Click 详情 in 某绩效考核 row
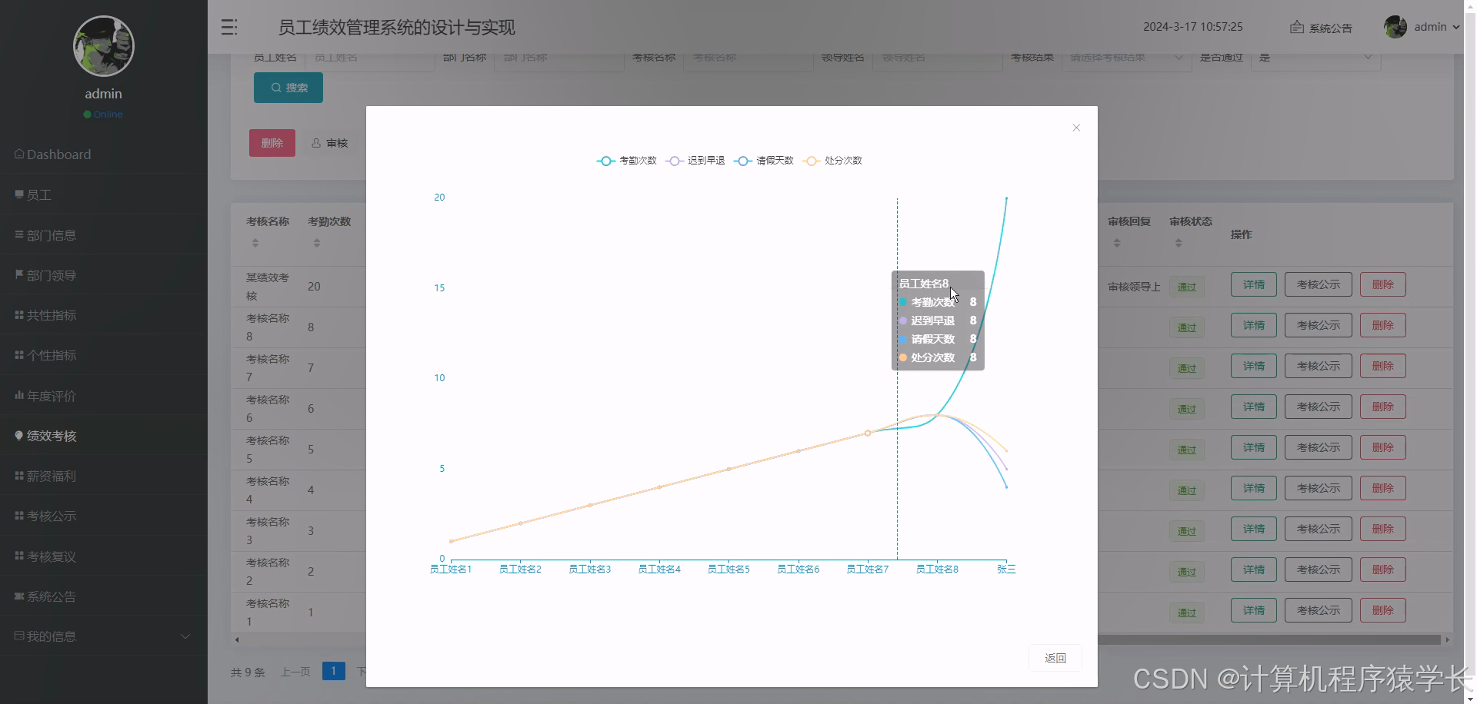1477x704 pixels. tap(1254, 284)
